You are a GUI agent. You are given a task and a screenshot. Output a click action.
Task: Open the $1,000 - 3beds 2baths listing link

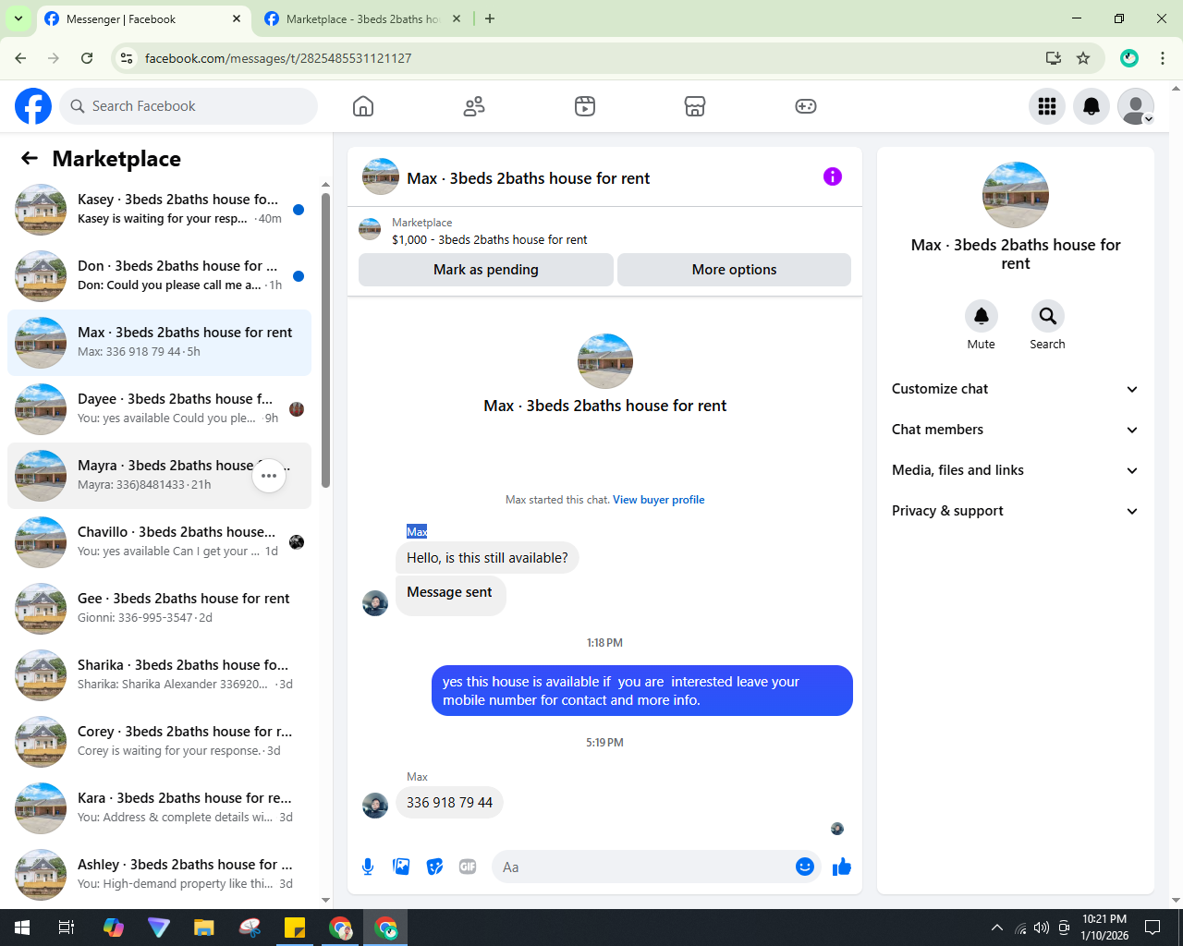point(490,239)
